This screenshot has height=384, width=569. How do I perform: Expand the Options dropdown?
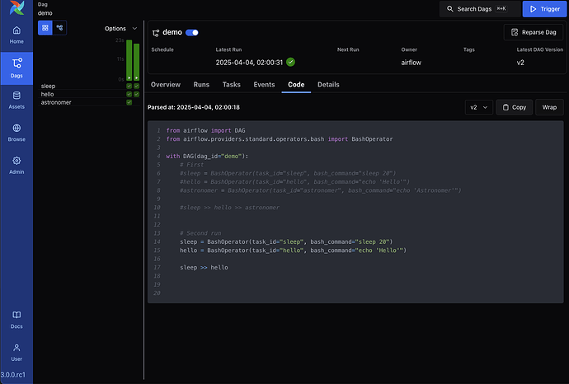pyautogui.click(x=121, y=28)
